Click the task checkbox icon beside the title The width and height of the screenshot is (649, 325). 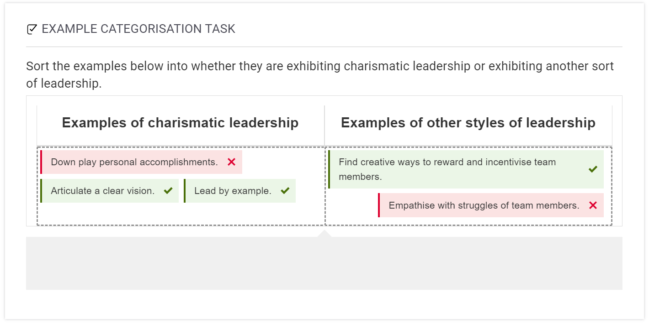[x=32, y=29]
